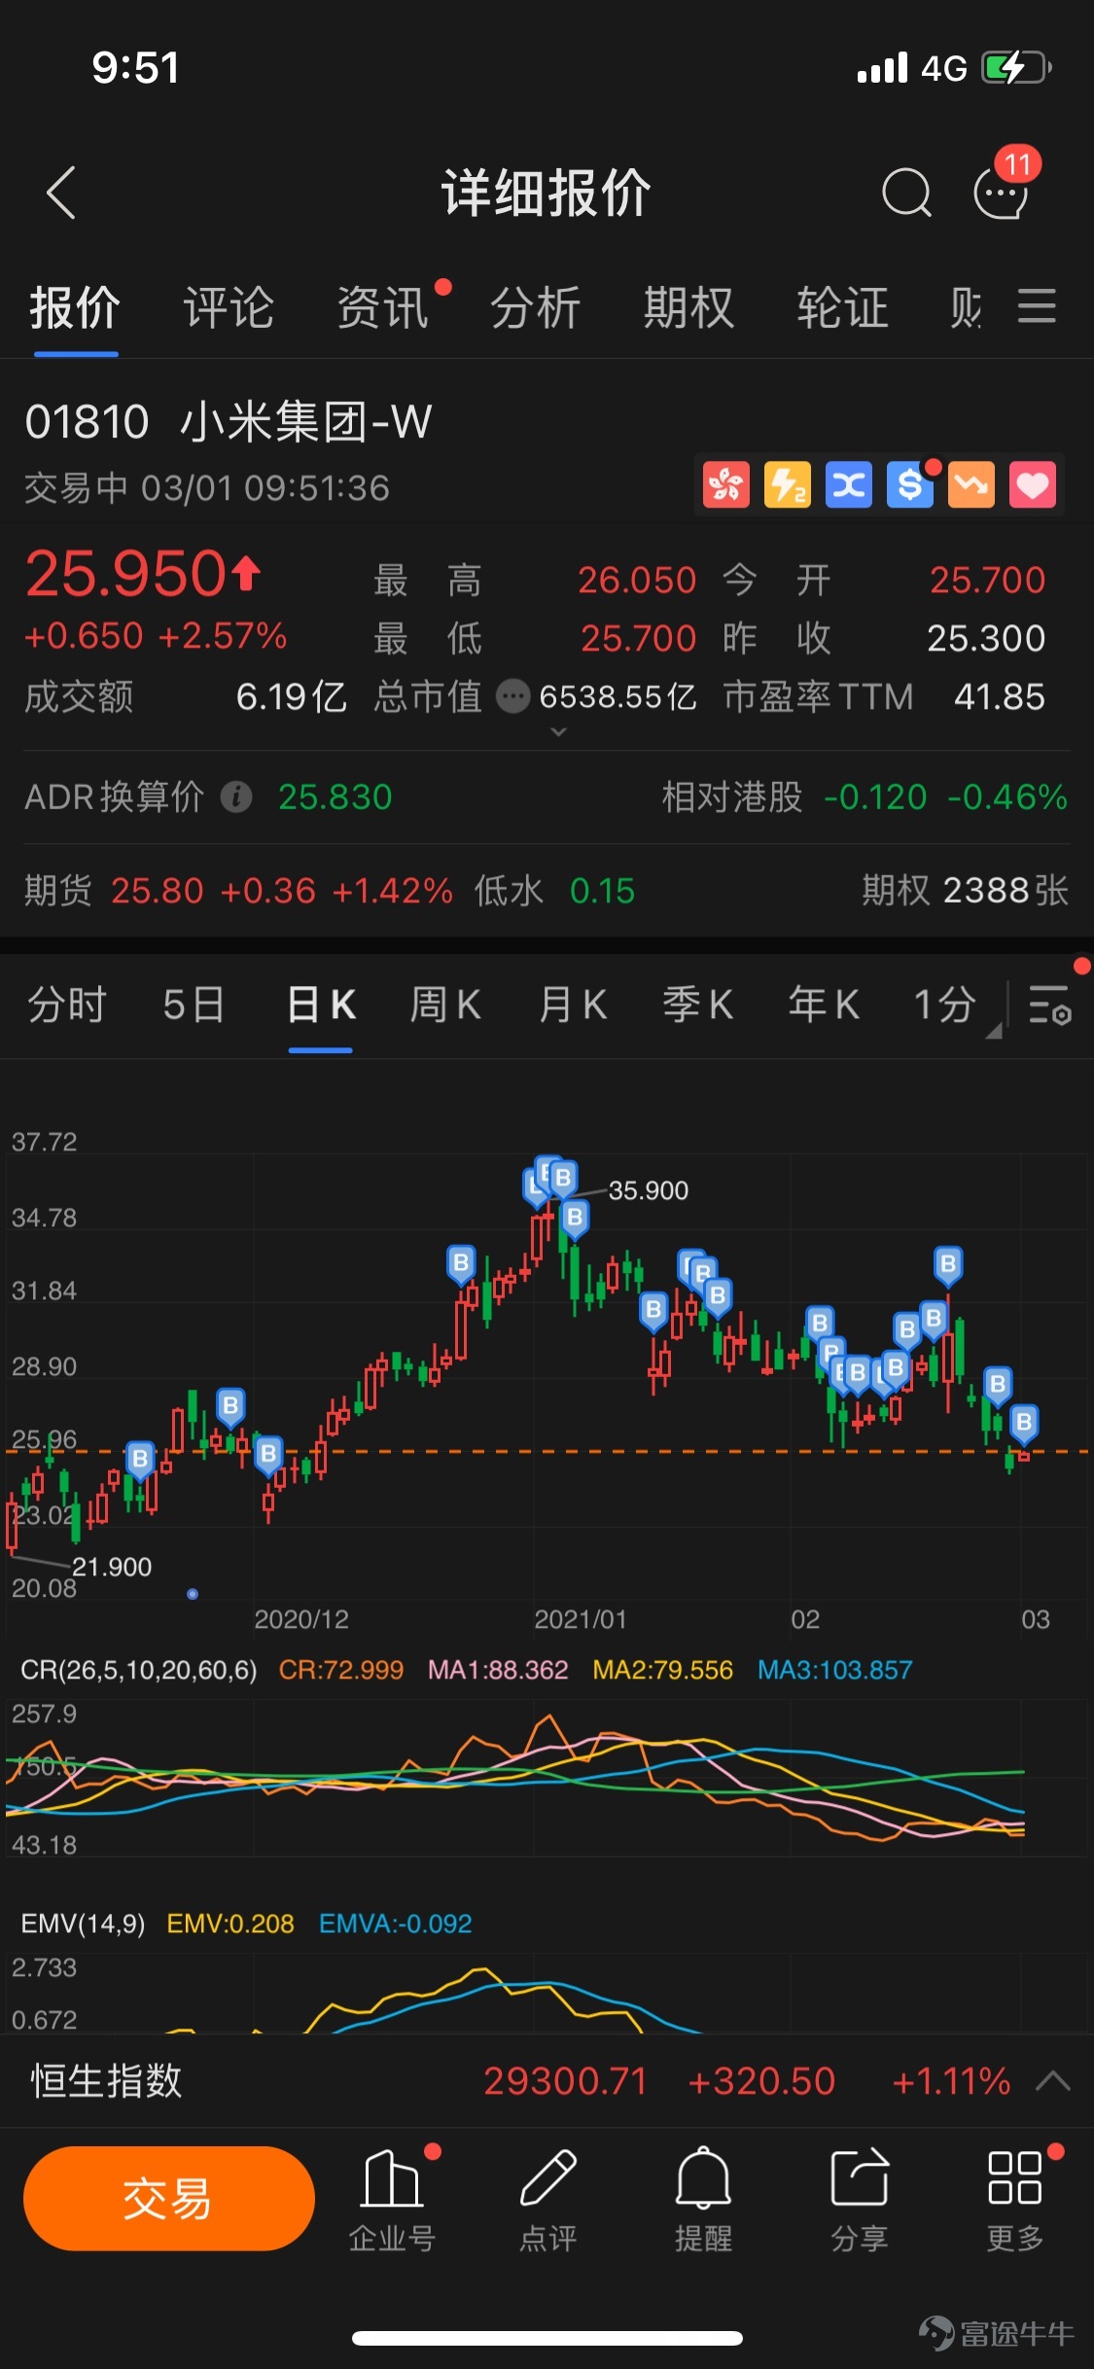Tap the back arrow icon
This screenshot has width=1094, height=2369.
(x=61, y=193)
